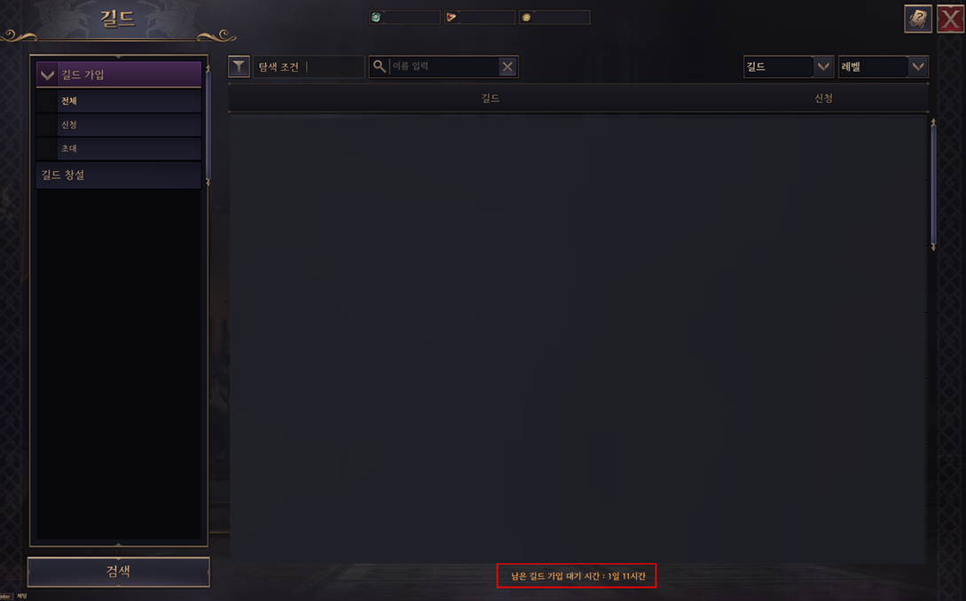966x601 pixels.
Task: Click the gold coin currency icon
Action: [526, 17]
